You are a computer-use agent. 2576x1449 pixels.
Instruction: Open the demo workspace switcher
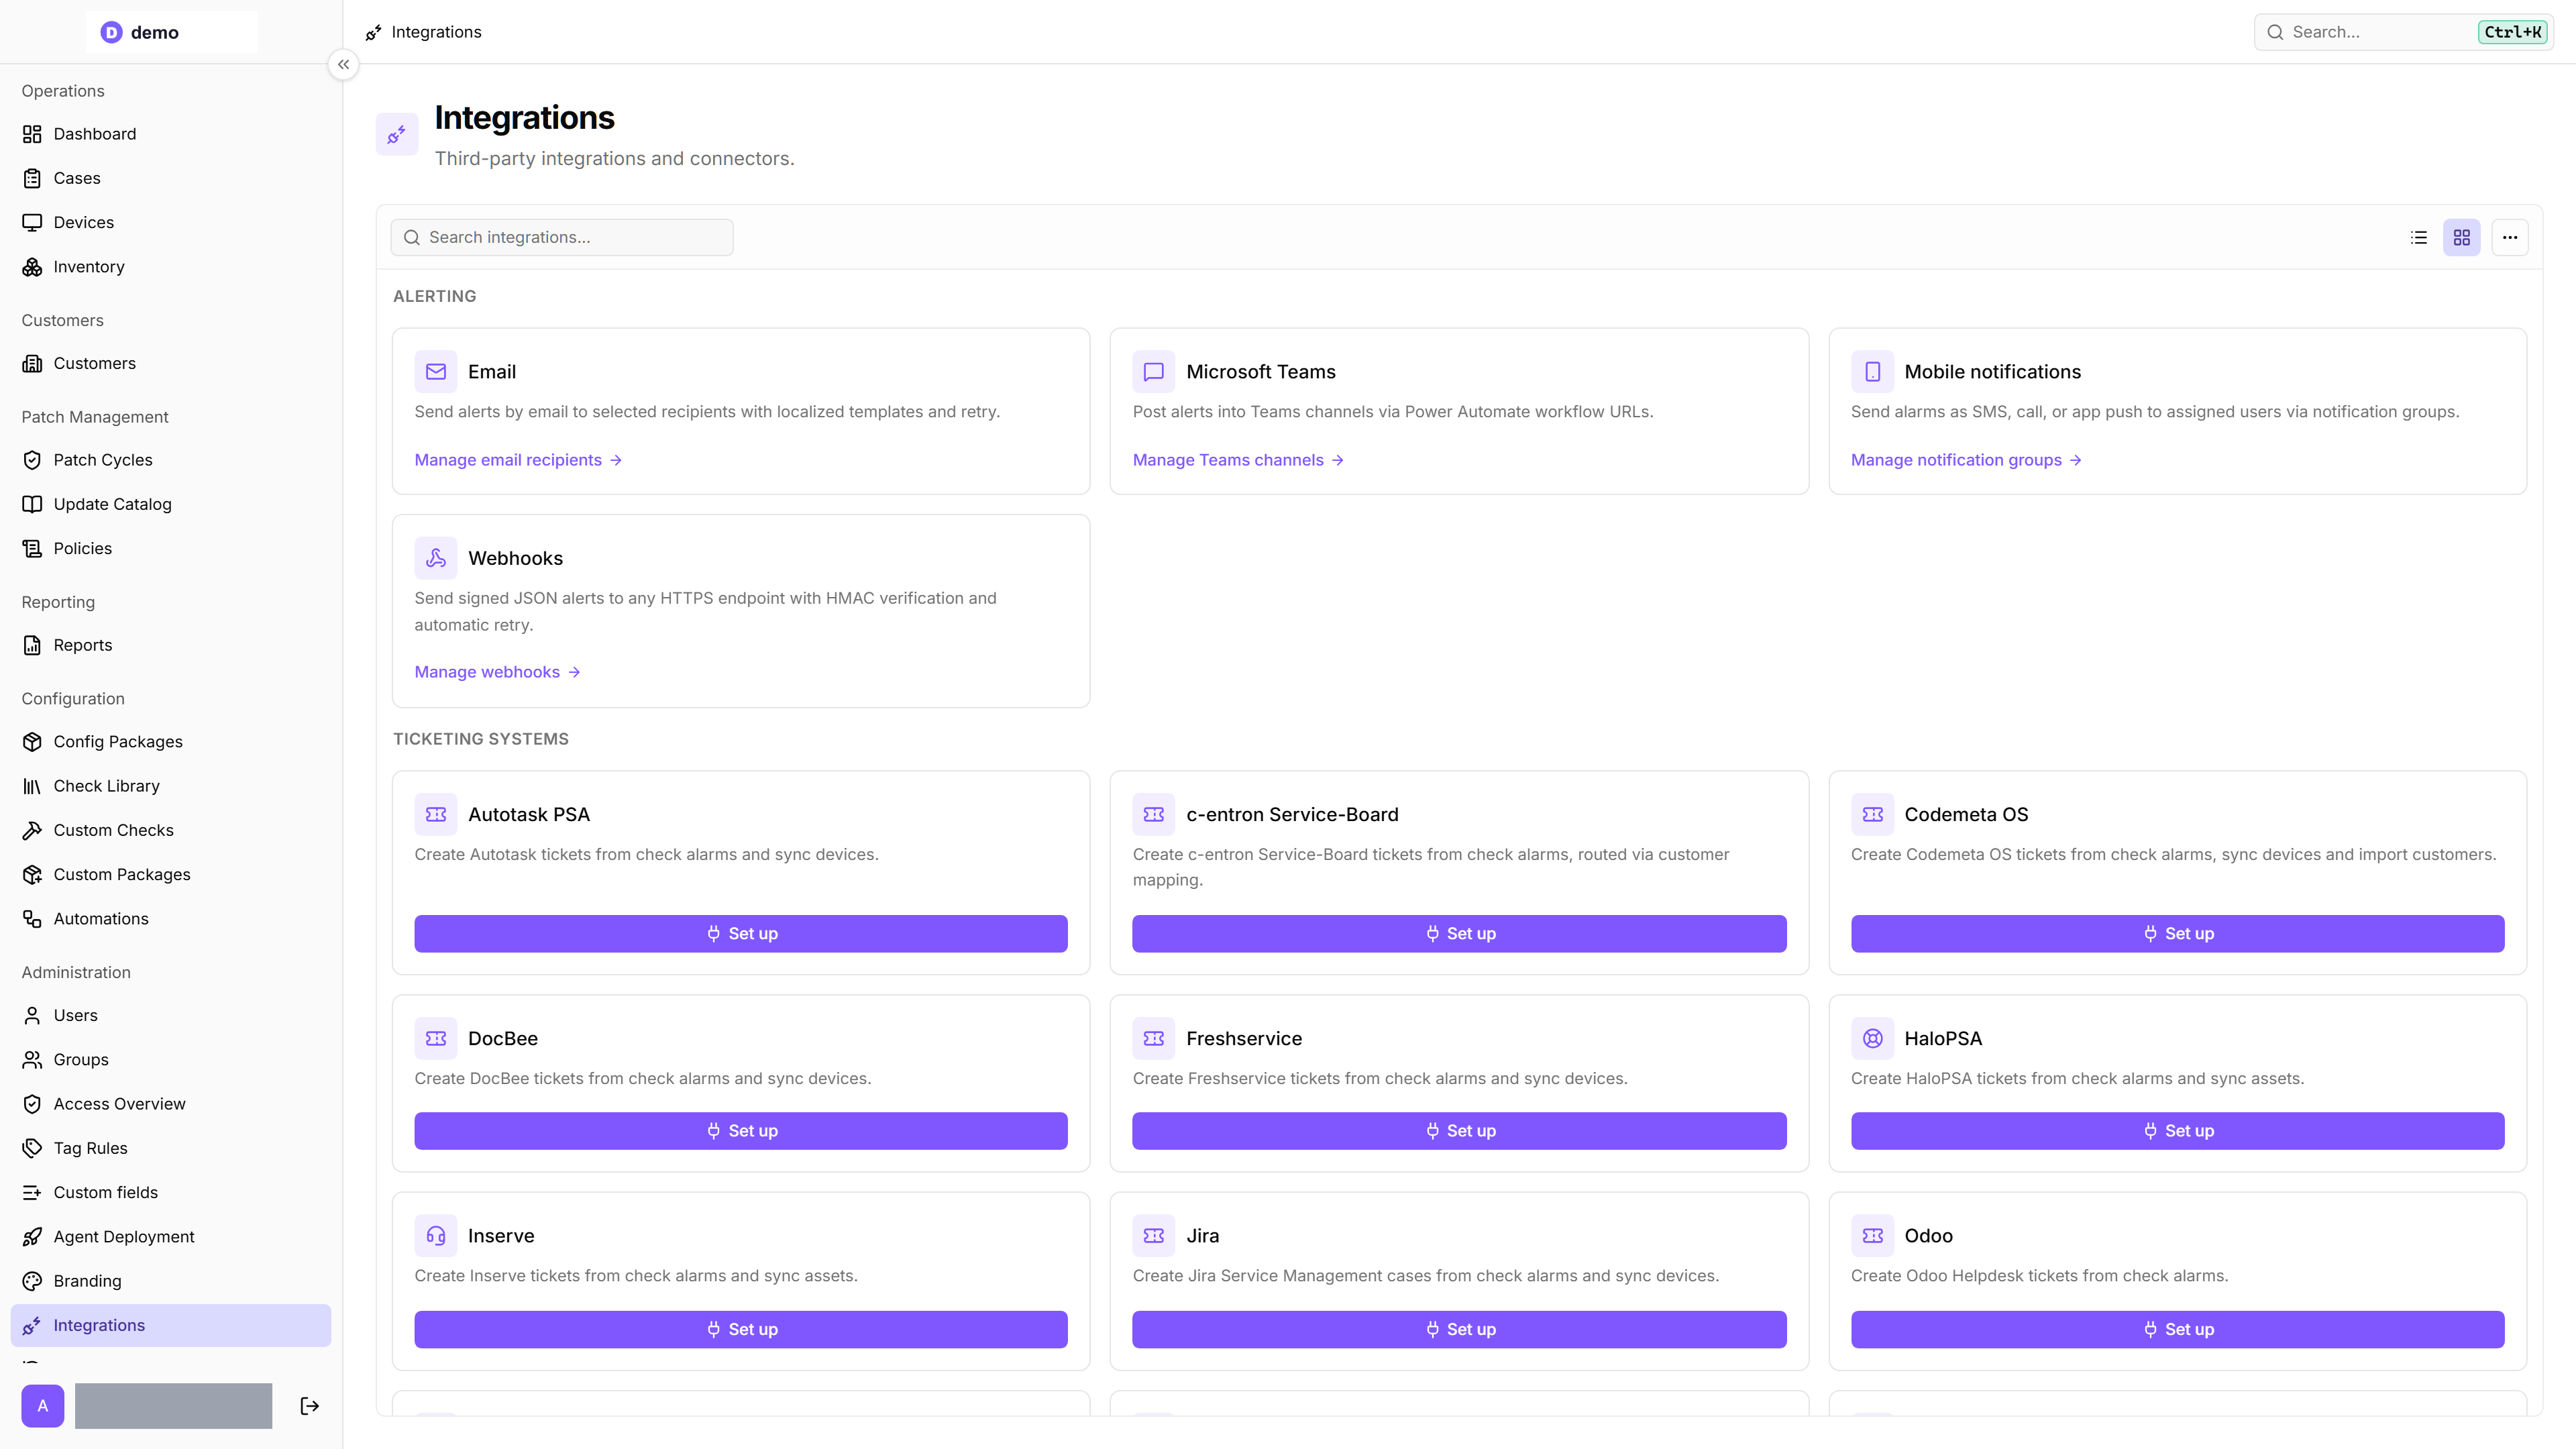171,32
